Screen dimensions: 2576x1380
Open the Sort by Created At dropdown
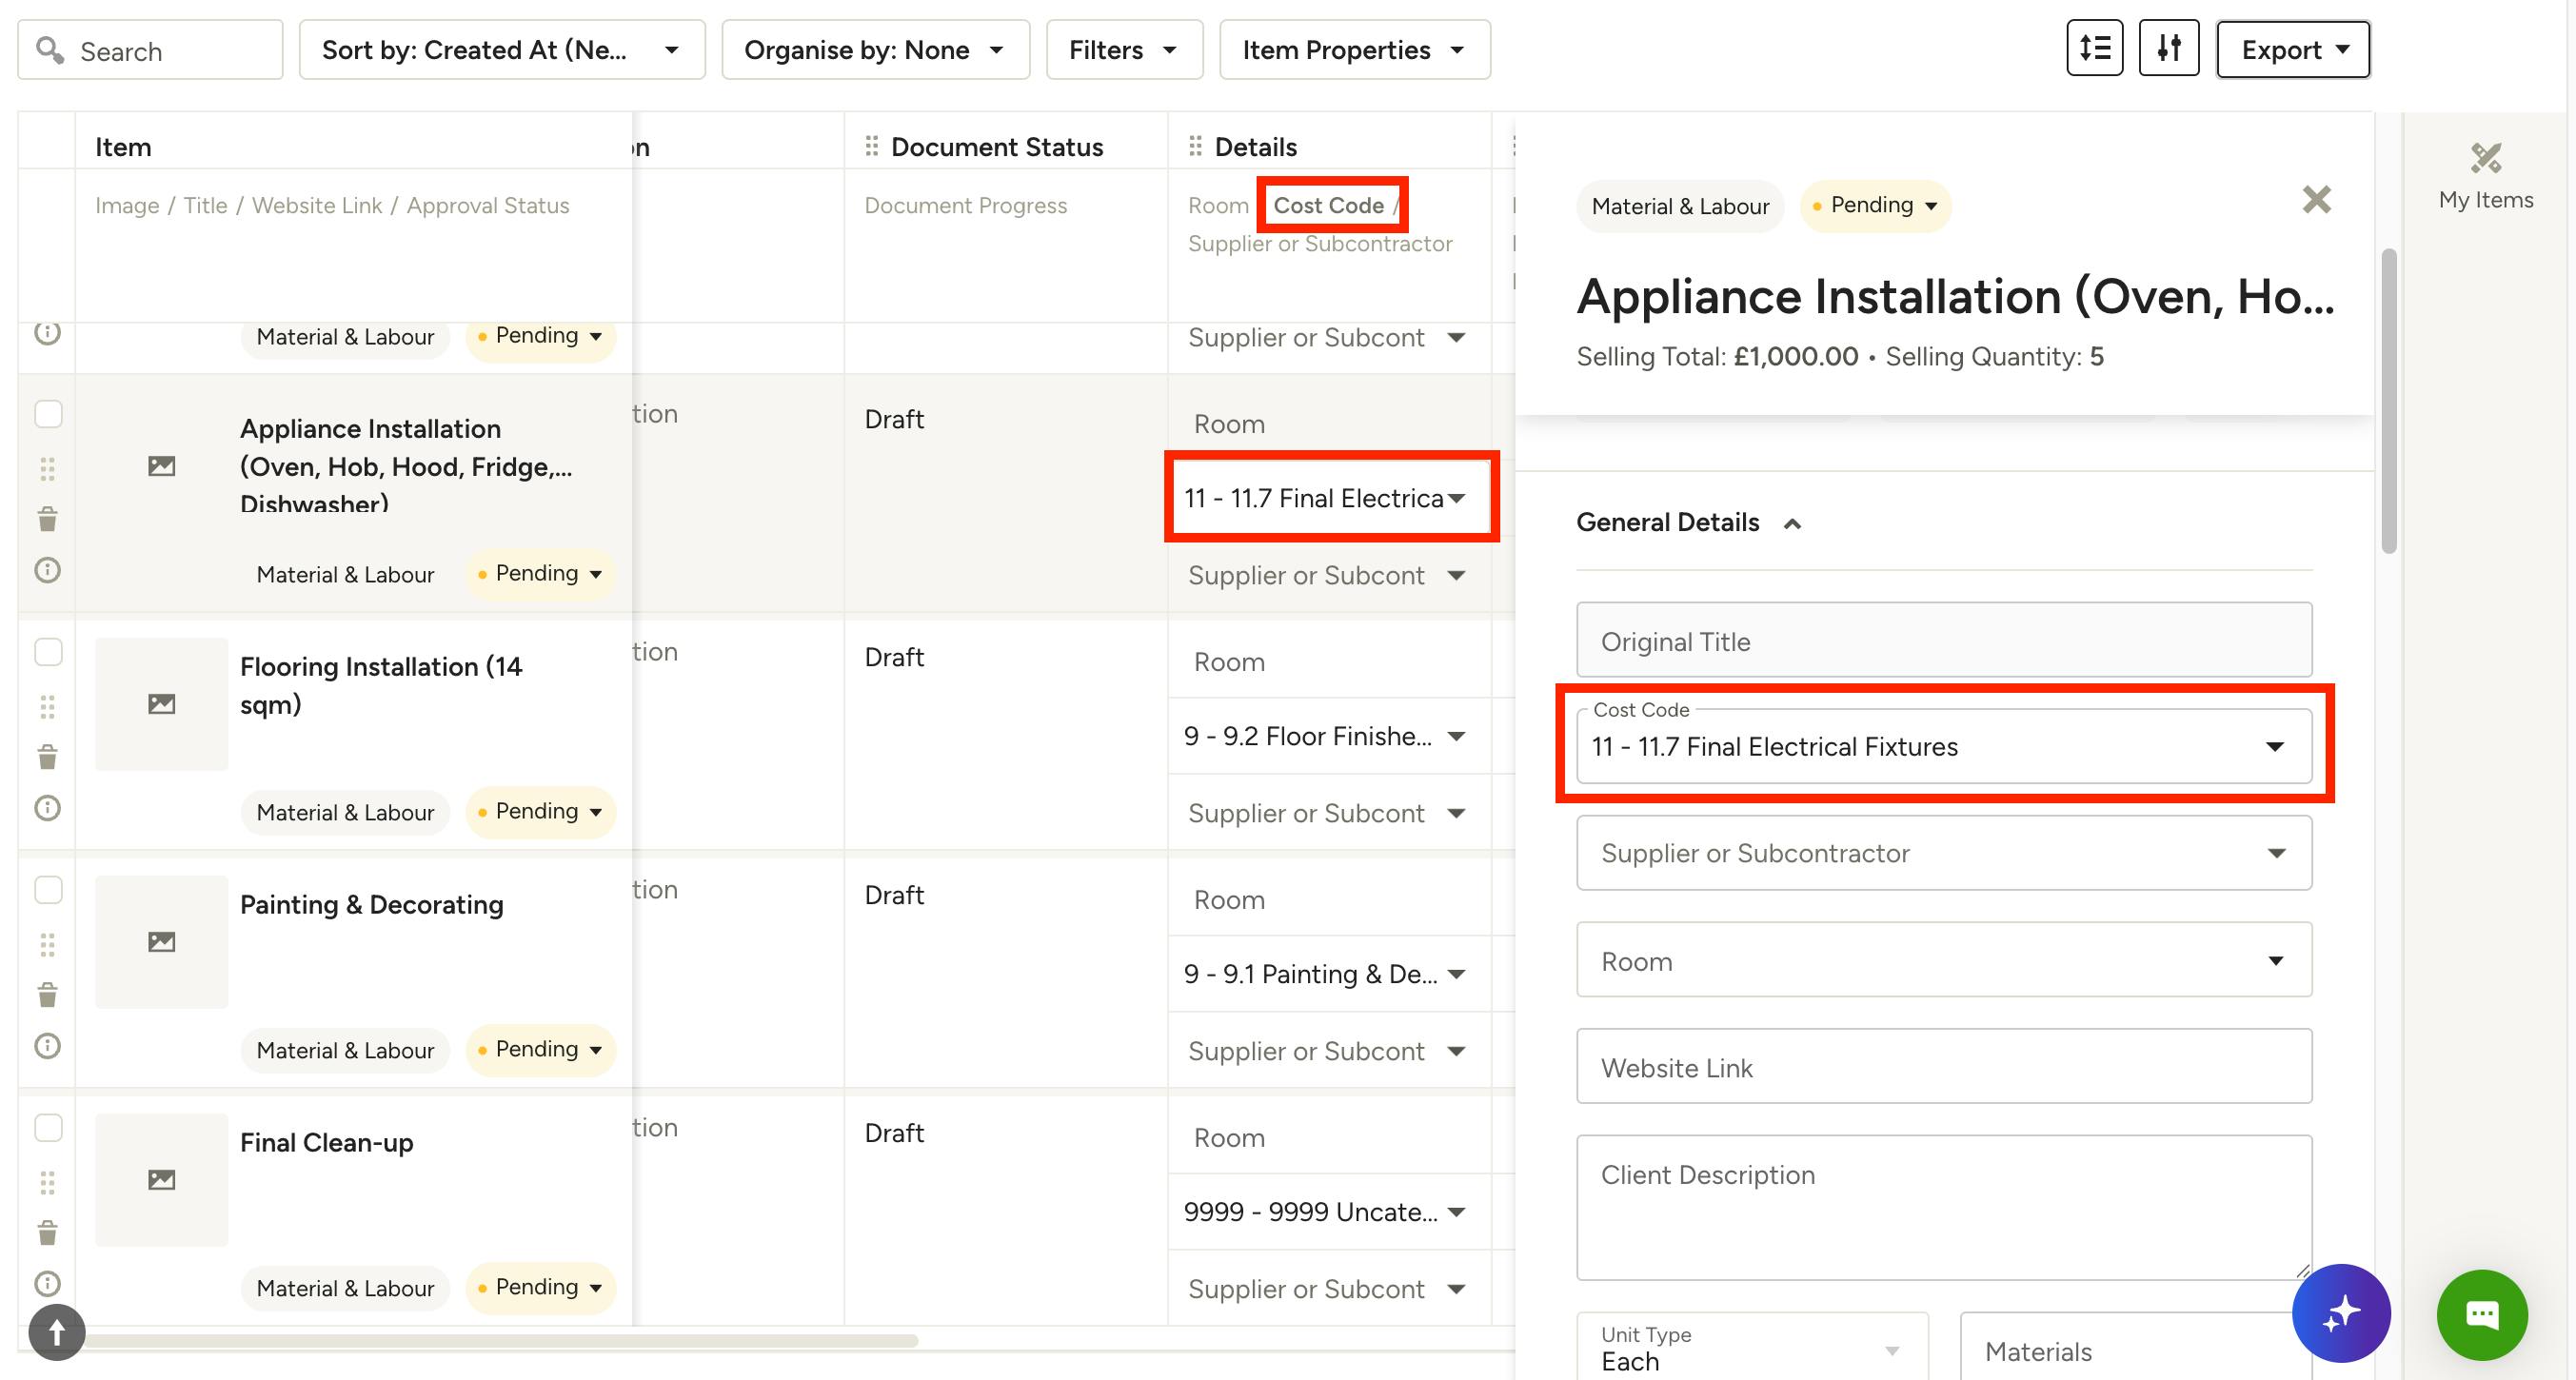502,50
